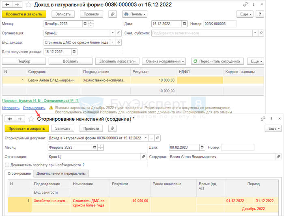Screen dimensions: 284x216
Task: Open Печать dropdown menu
Action: tap(135, 14)
